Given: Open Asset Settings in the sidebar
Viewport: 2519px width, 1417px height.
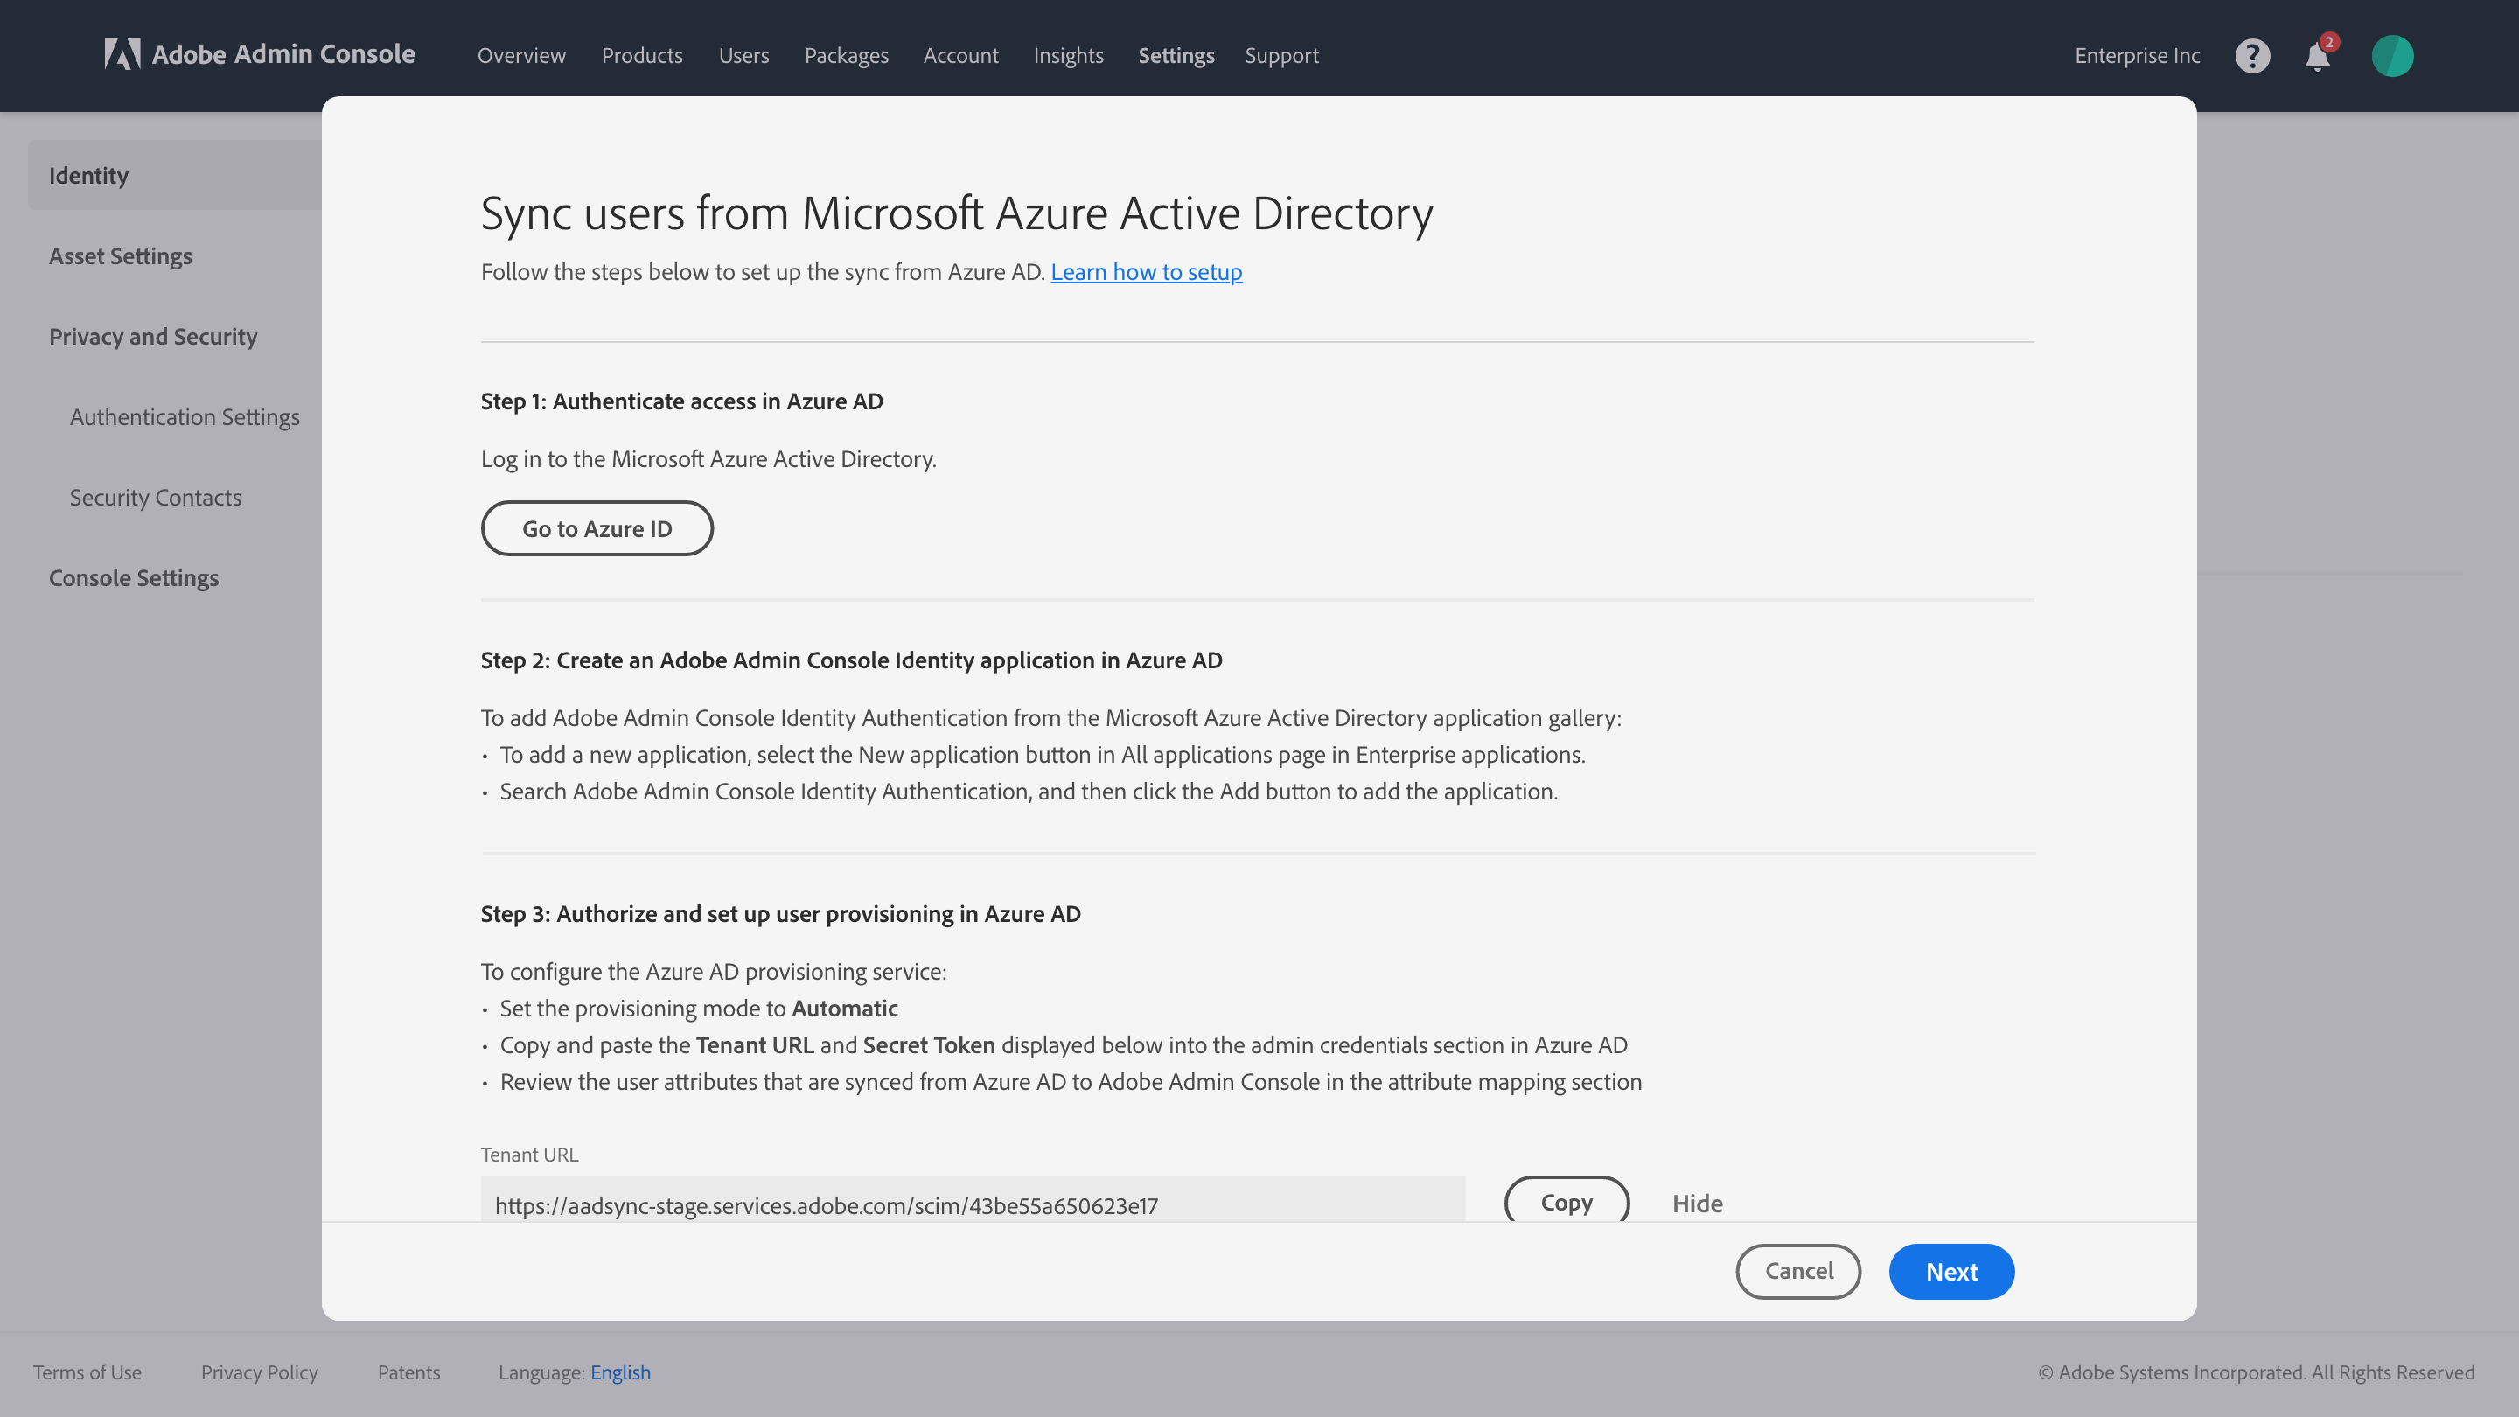Looking at the screenshot, I should [121, 256].
